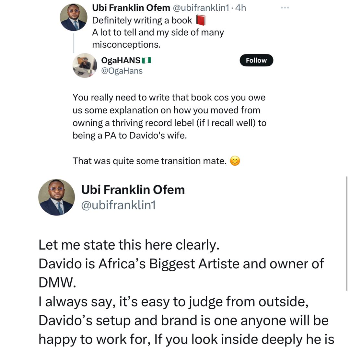The width and height of the screenshot is (350, 350).
Task: Open the "Definitely writing a book" quoted tweet
Action: pos(142,20)
